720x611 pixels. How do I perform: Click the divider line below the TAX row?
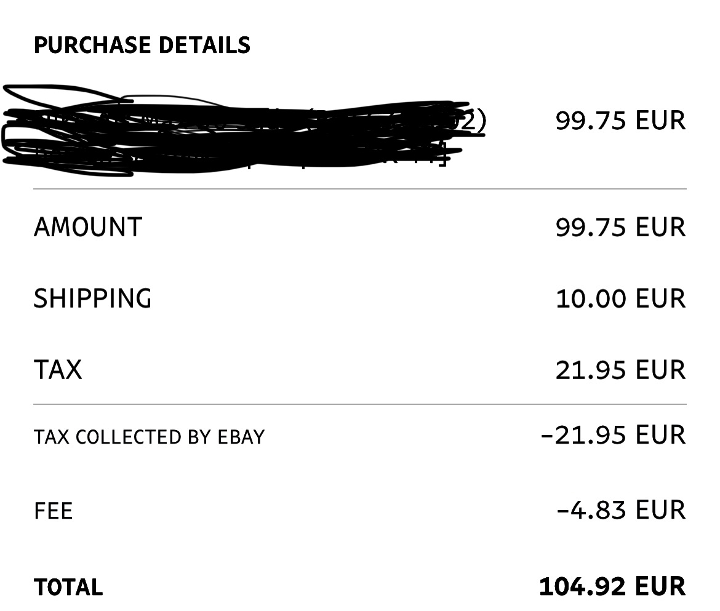coord(360,404)
